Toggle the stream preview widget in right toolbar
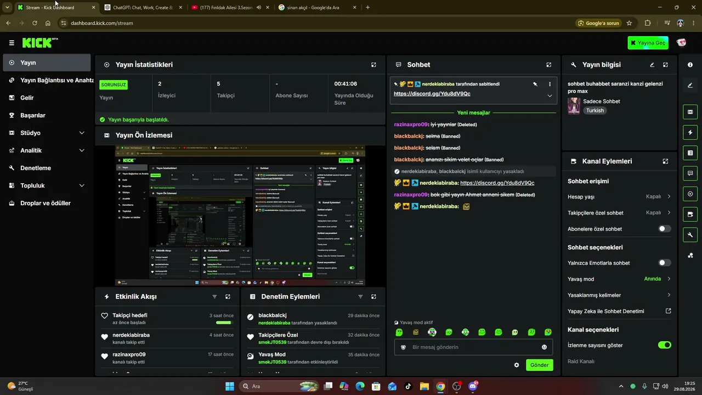The height and width of the screenshot is (395, 702). [690, 112]
